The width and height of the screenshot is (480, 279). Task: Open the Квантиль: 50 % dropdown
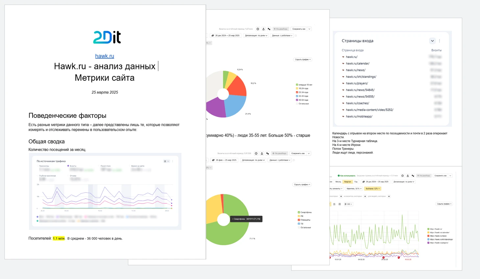[354, 189]
